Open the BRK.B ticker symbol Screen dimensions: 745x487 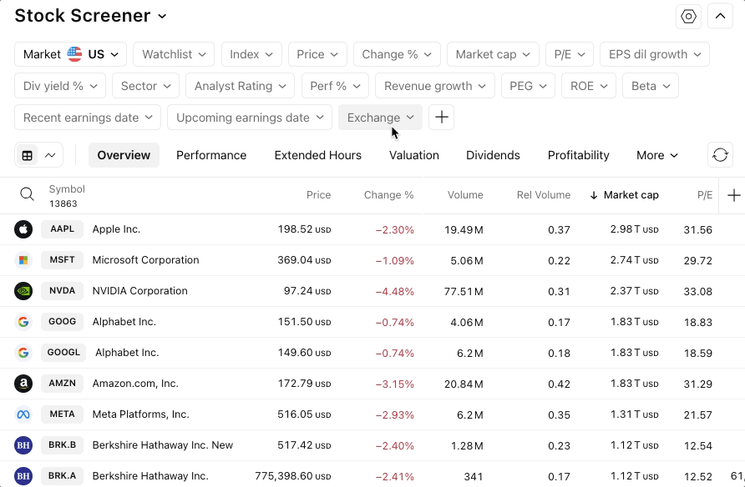[63, 444]
